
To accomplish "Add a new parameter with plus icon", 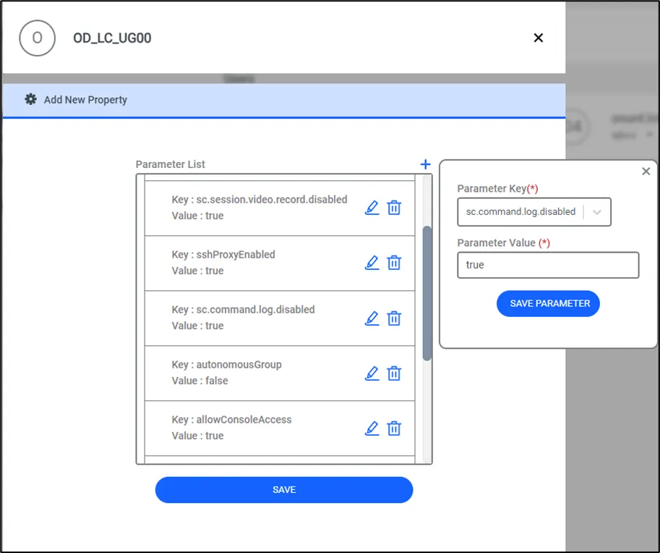I will click(426, 164).
